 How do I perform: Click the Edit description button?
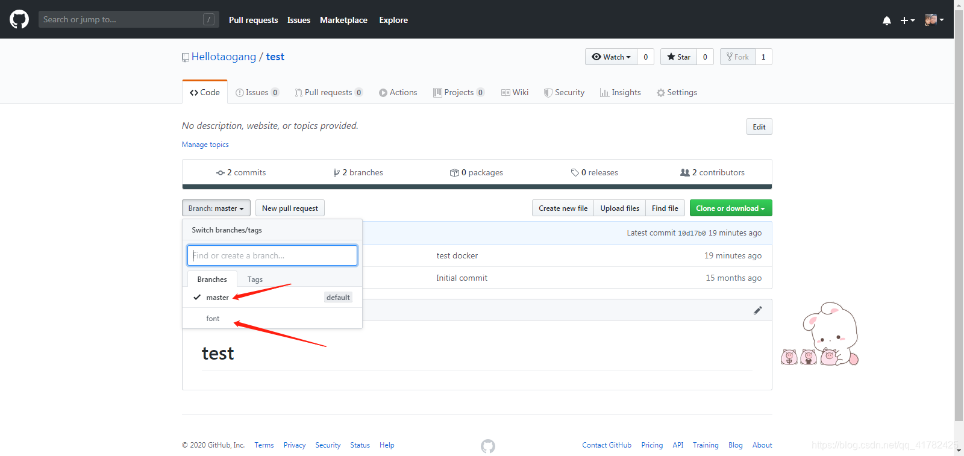coord(759,126)
